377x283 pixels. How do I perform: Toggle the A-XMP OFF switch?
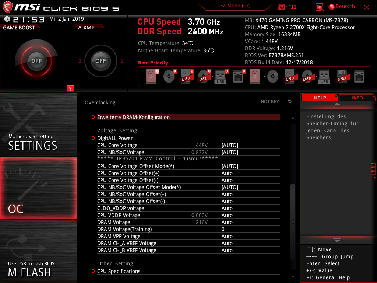[x=101, y=61]
